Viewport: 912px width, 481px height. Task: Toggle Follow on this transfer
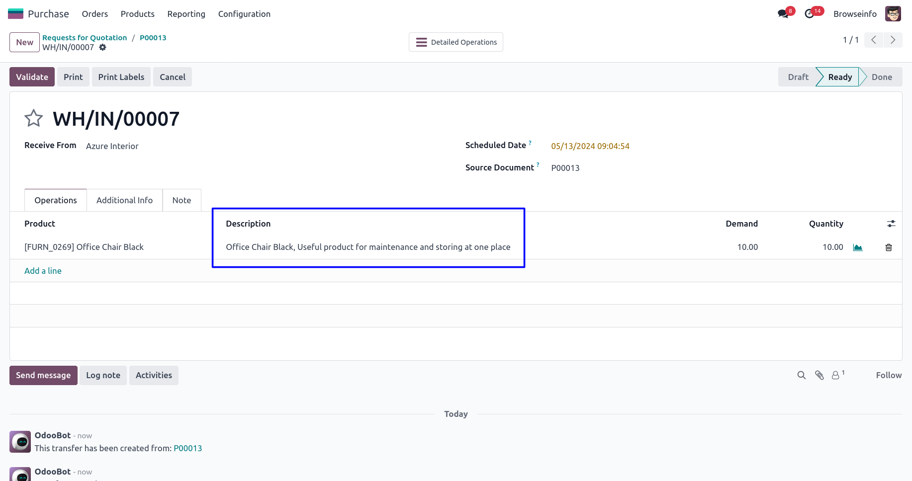[x=889, y=375]
